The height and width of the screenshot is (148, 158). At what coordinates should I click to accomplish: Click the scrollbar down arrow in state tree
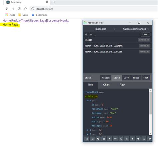[x=151, y=133]
